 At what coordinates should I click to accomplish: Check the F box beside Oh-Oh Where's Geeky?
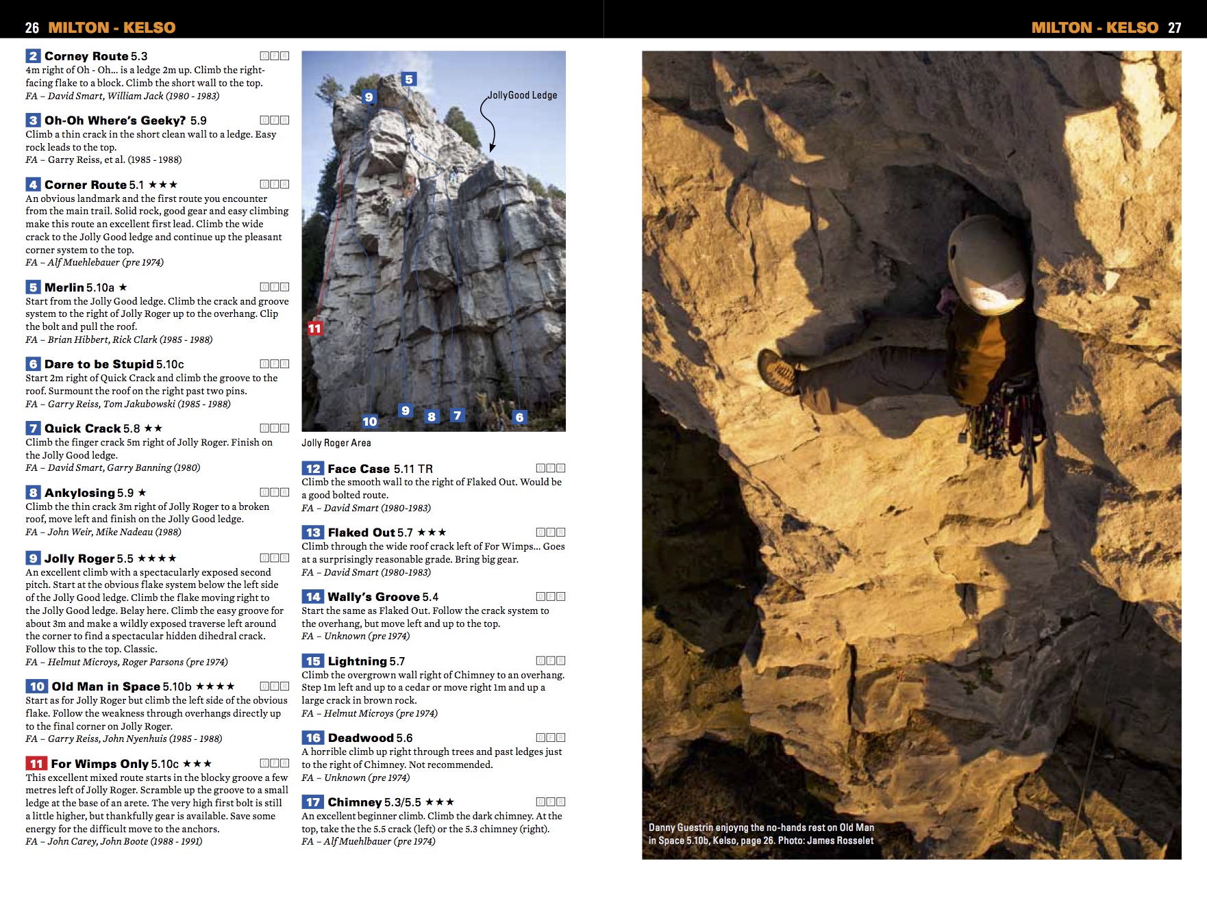pyautogui.click(x=275, y=120)
